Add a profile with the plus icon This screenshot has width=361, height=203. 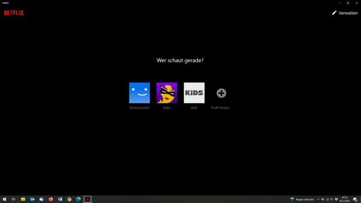[221, 93]
